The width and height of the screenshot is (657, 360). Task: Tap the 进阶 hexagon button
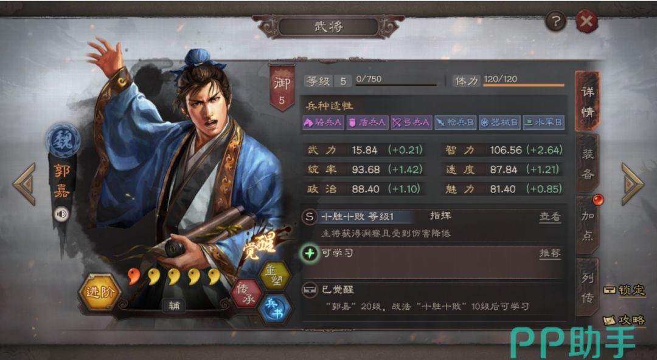(100, 292)
